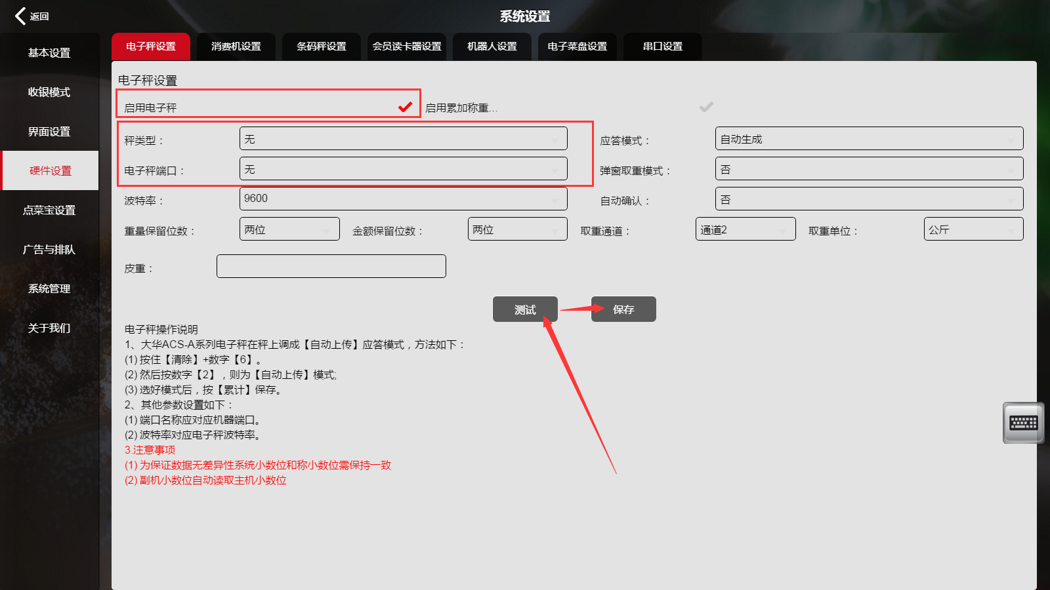Select 基本设置 in the sidebar
This screenshot has width=1050, height=590.
point(49,53)
